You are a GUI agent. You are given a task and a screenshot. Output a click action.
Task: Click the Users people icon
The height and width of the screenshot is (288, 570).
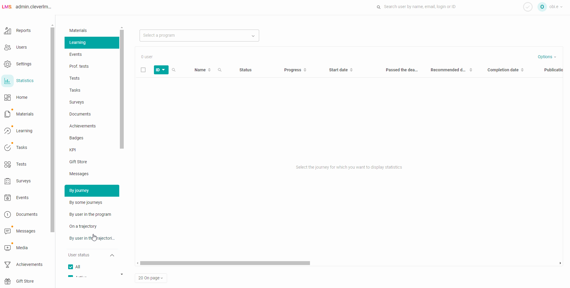(8, 47)
